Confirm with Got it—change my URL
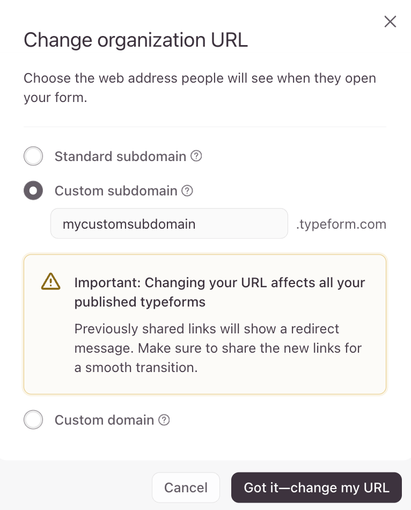 pos(316,487)
